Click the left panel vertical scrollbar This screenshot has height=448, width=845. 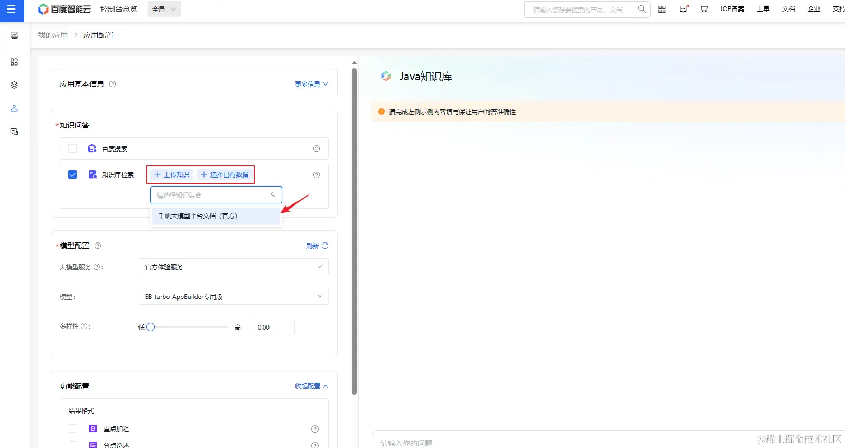(354, 231)
